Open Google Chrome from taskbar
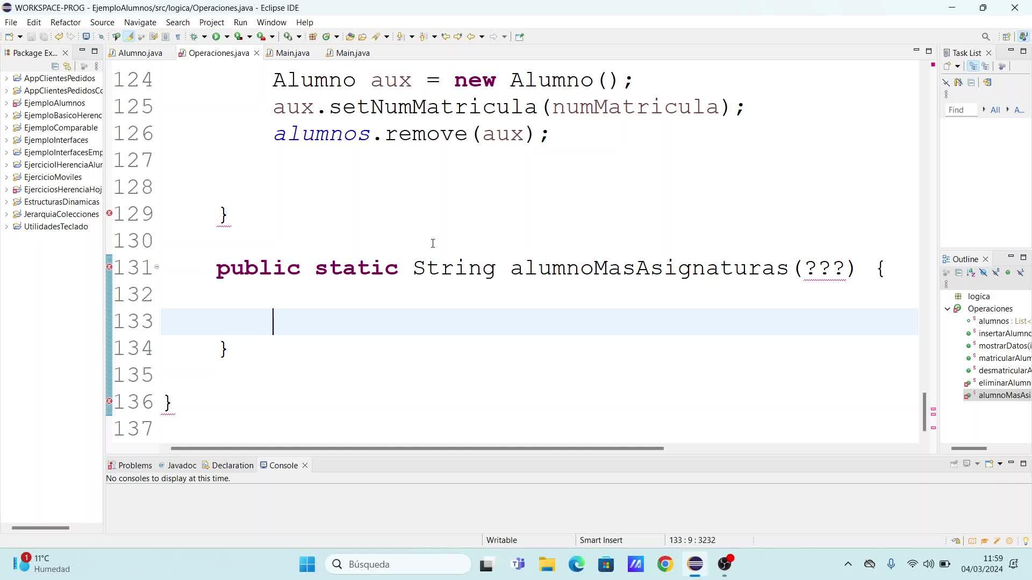 665,564
